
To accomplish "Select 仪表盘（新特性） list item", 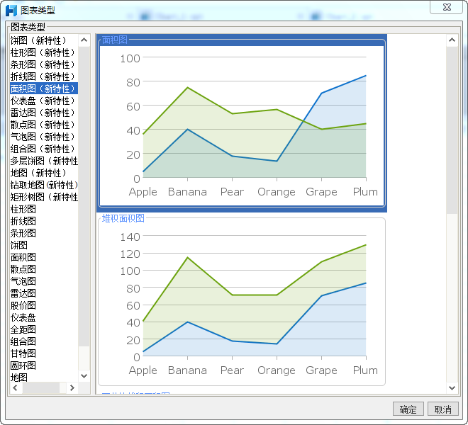I will pos(44,101).
